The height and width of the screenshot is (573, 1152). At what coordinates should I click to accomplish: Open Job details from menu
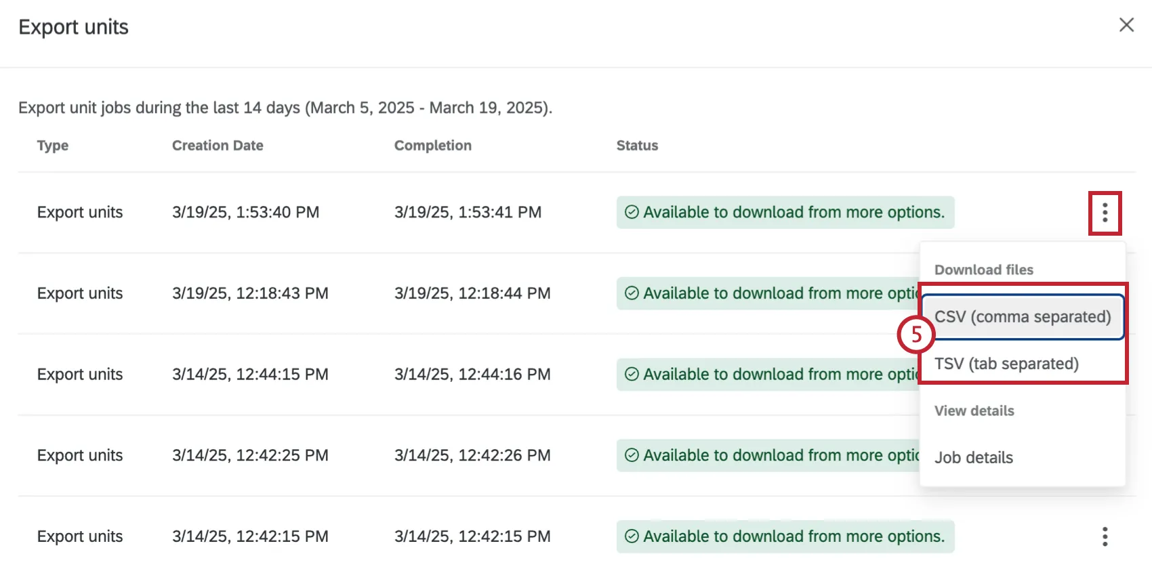click(x=974, y=458)
